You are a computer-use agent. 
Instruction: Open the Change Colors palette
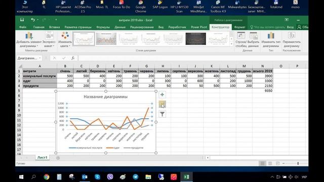click(x=65, y=40)
